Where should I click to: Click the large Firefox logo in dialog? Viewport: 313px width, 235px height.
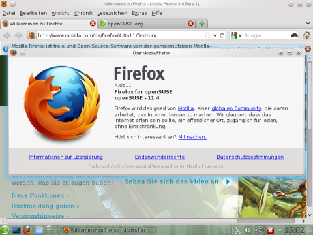(62, 102)
